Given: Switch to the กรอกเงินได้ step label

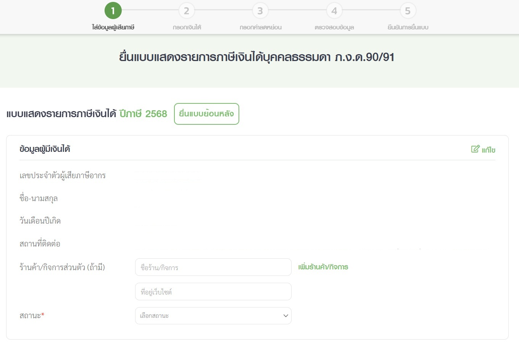Looking at the screenshot, I should pos(187,27).
